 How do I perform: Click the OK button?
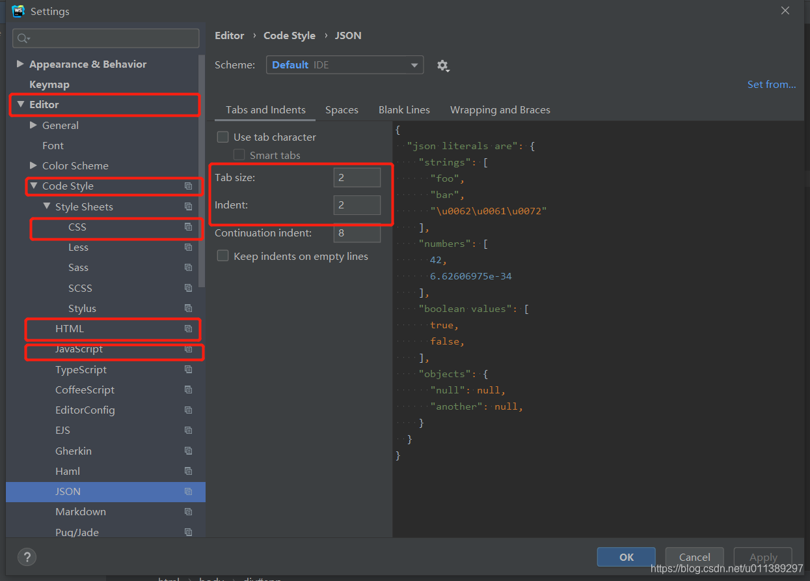point(627,557)
